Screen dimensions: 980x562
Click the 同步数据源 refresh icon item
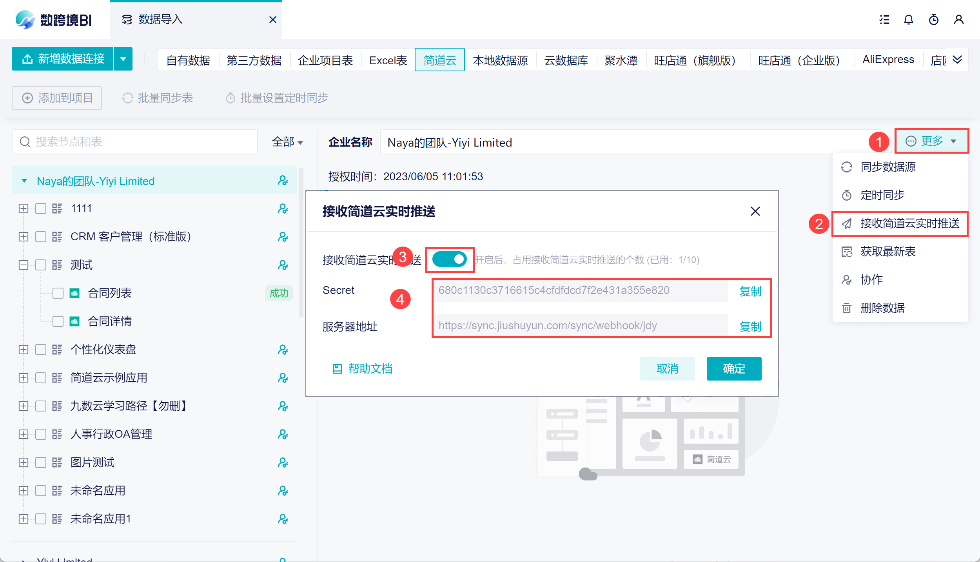888,167
